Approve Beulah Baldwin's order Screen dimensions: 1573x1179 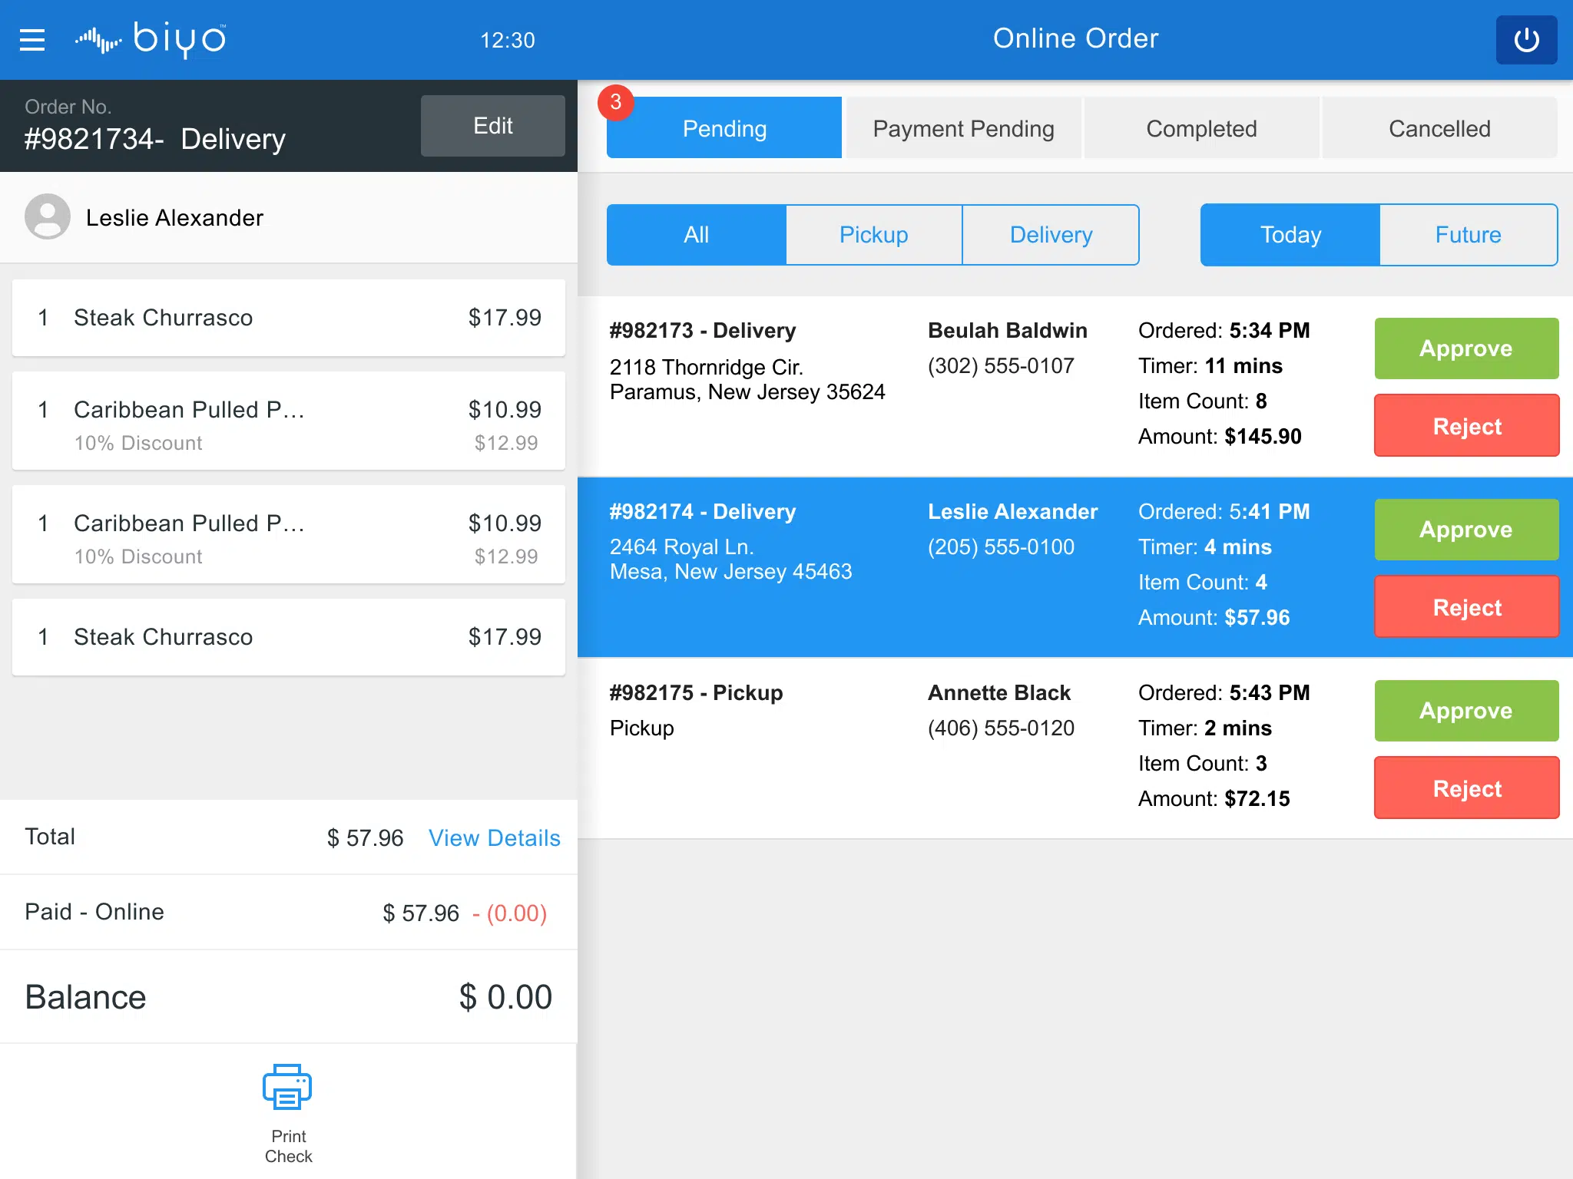[1465, 348]
